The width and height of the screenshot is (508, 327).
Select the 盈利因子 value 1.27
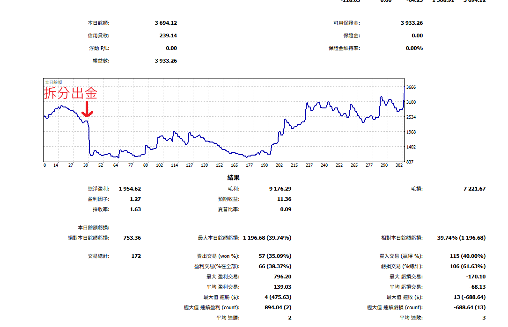tap(135, 199)
